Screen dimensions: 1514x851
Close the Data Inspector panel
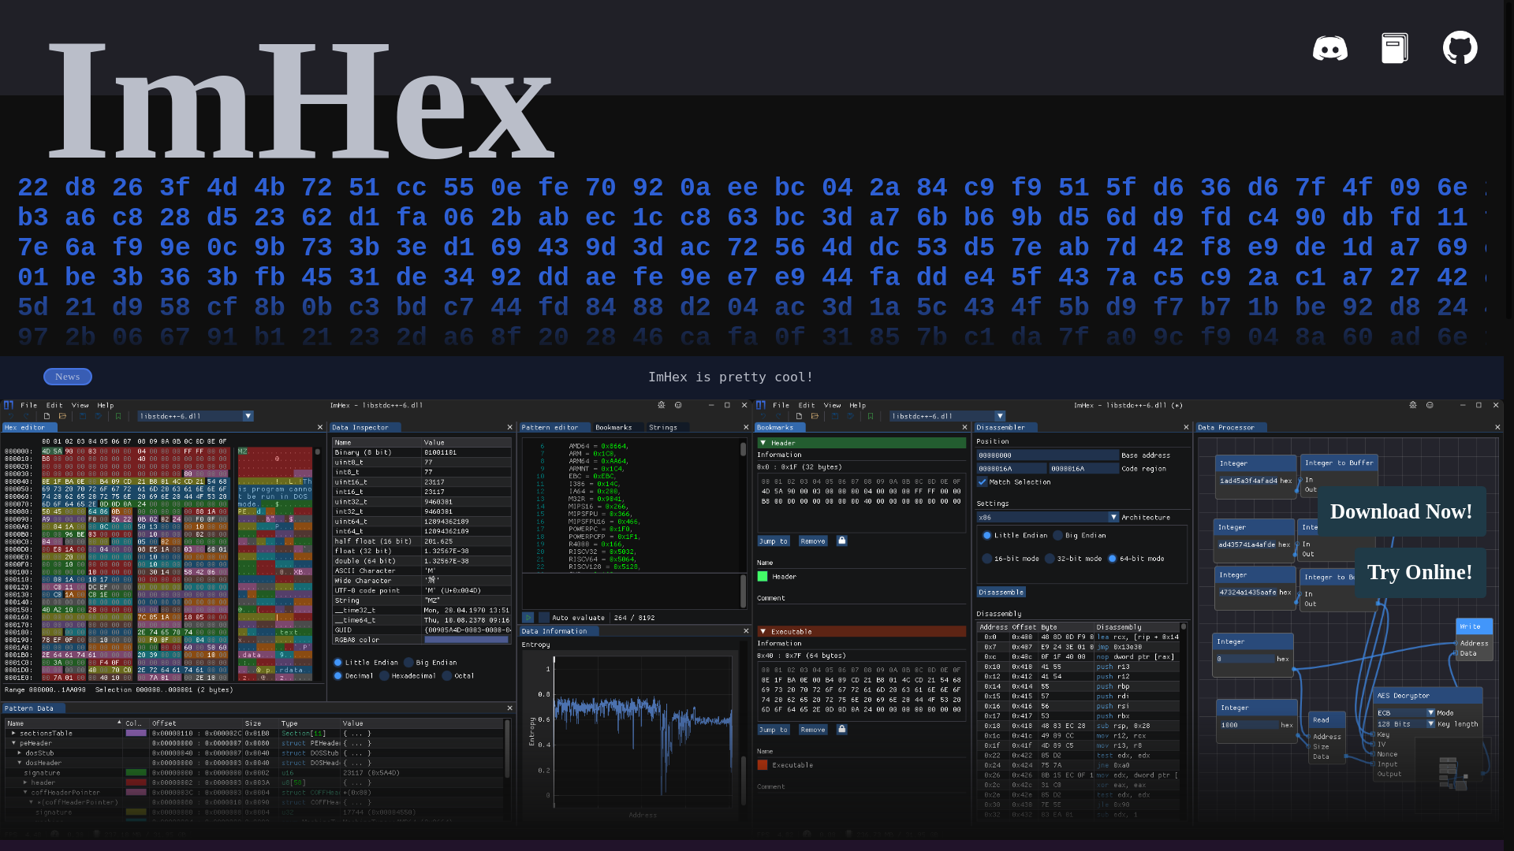[509, 427]
